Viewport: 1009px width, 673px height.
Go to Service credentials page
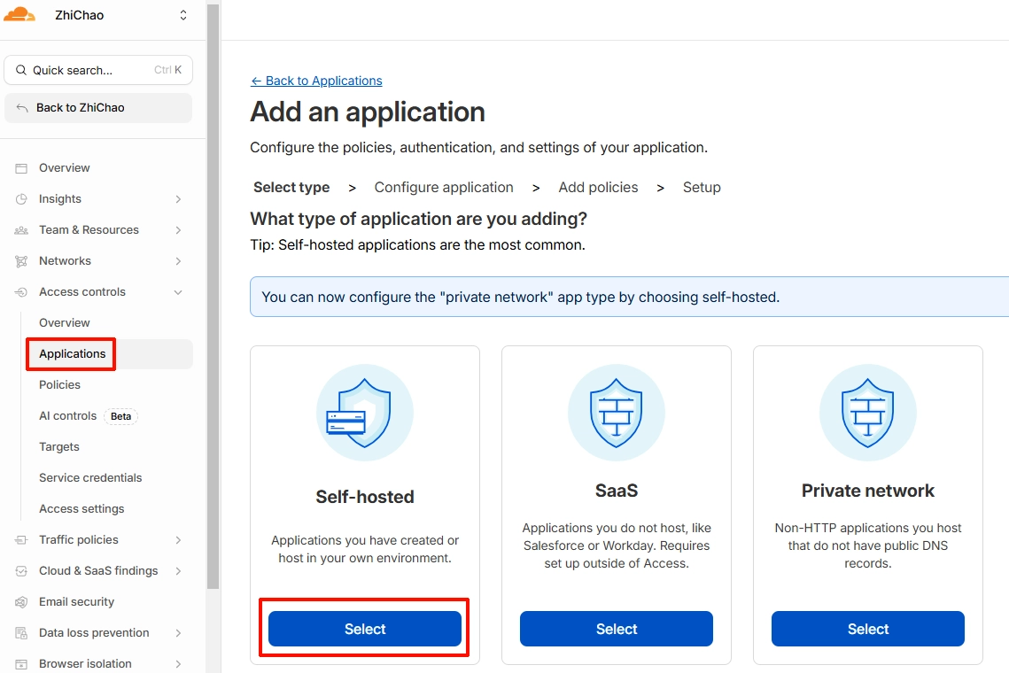point(90,478)
